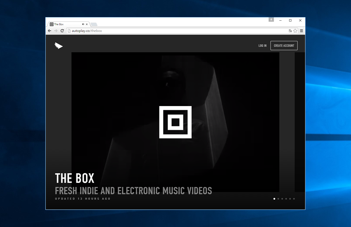This screenshot has height=227, width=351.
Task: Maximize the Chrome window
Action: [290, 20]
